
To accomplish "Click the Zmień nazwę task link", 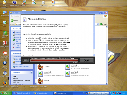I will coord(18,32).
